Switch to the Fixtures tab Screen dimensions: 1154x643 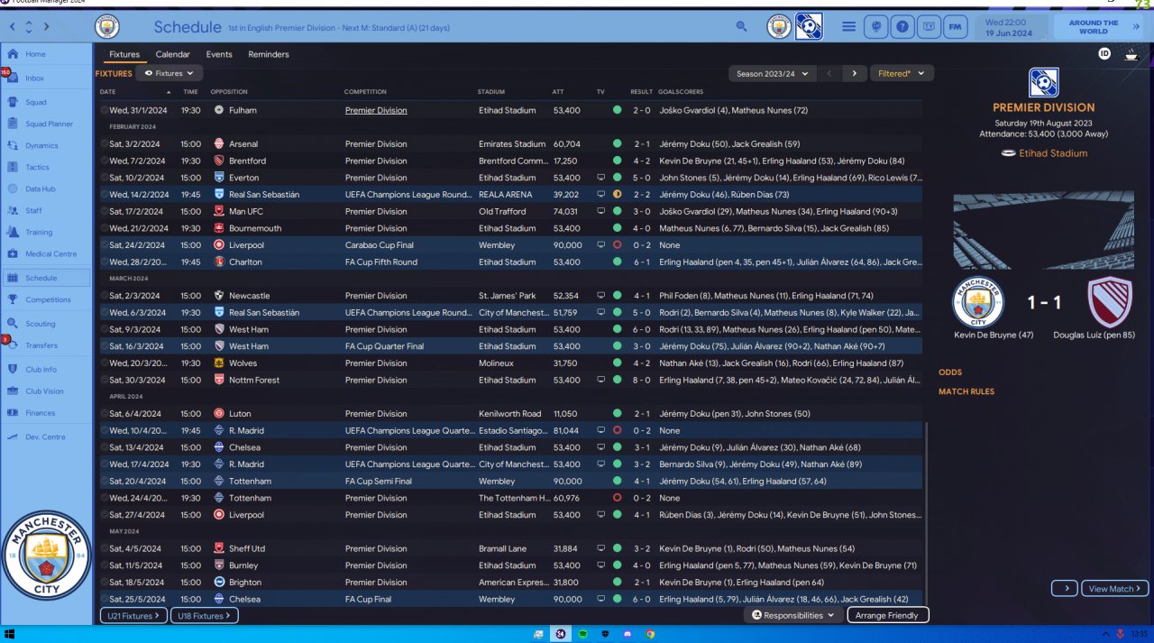pyautogui.click(x=124, y=54)
